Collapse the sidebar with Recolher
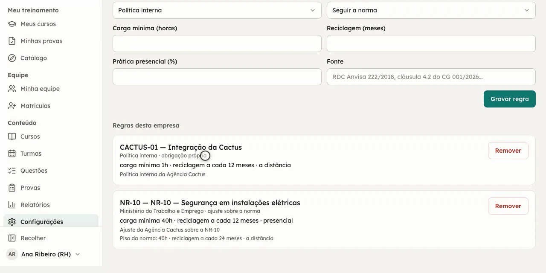 click(51, 238)
